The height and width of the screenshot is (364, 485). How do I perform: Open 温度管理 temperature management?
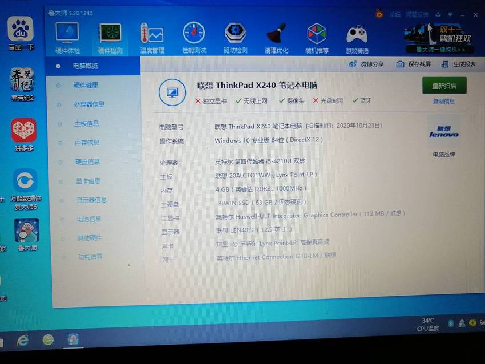tap(152, 38)
